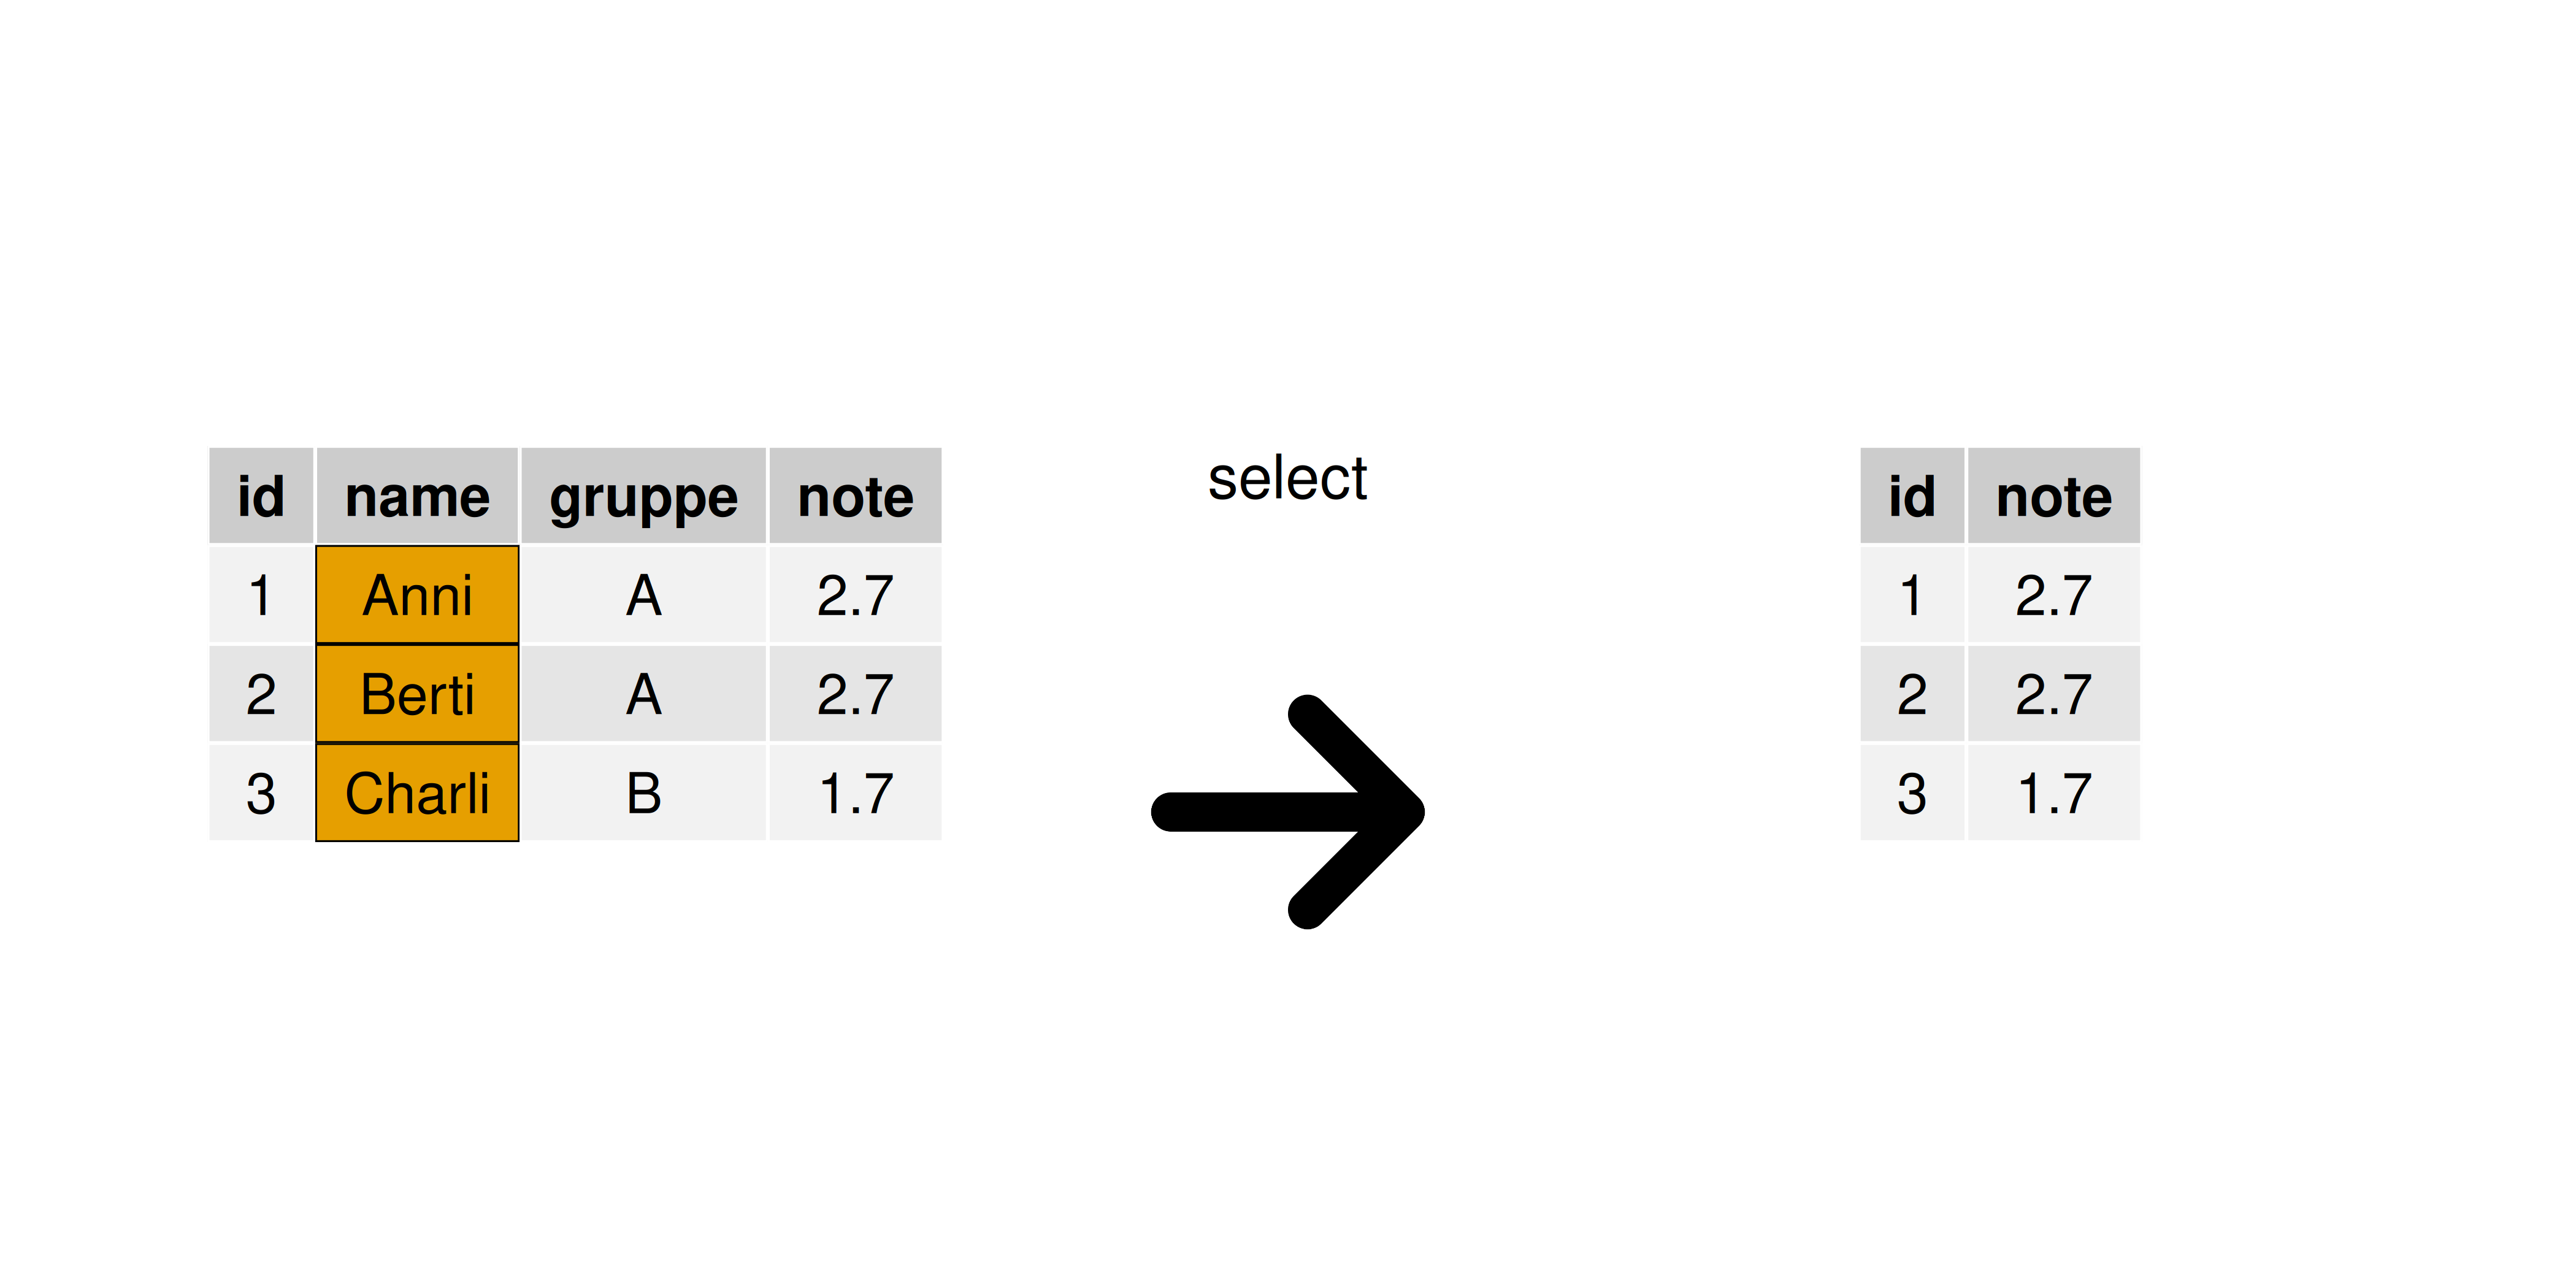Image resolution: width=2576 pixels, height=1288 pixels.
Task: Click id cell '2' in the right table
Action: click(x=1911, y=694)
